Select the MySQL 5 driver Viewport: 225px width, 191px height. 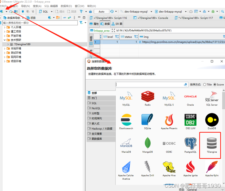[x=169, y=98]
